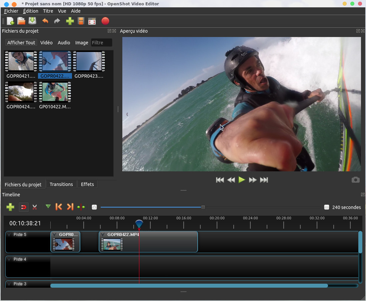Expand the Piste 4 track menu

9,259
